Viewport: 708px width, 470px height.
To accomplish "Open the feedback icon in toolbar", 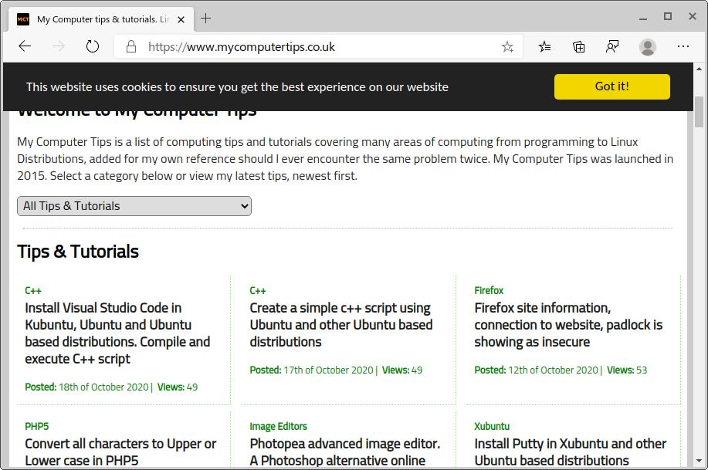I will coord(612,46).
